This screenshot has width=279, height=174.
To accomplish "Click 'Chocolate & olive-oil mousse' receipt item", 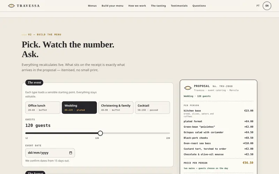I will (219, 154).
